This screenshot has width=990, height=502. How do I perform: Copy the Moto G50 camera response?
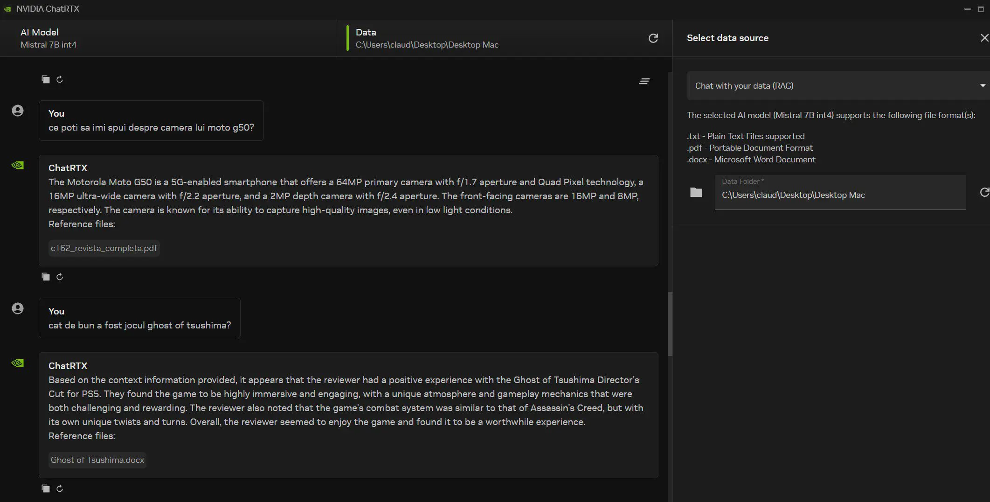coord(46,277)
